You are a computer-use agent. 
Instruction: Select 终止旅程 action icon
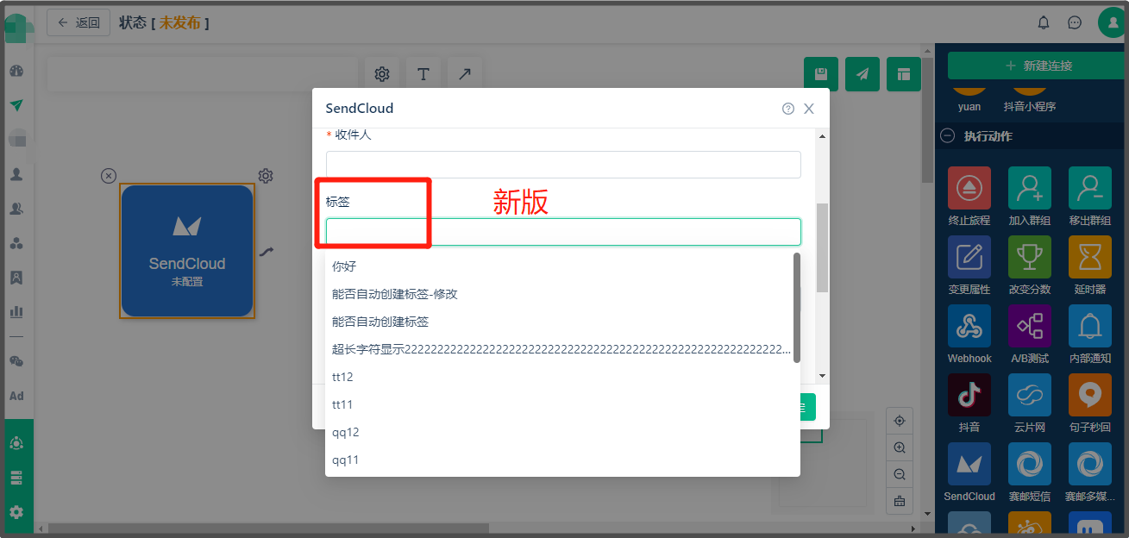click(969, 188)
